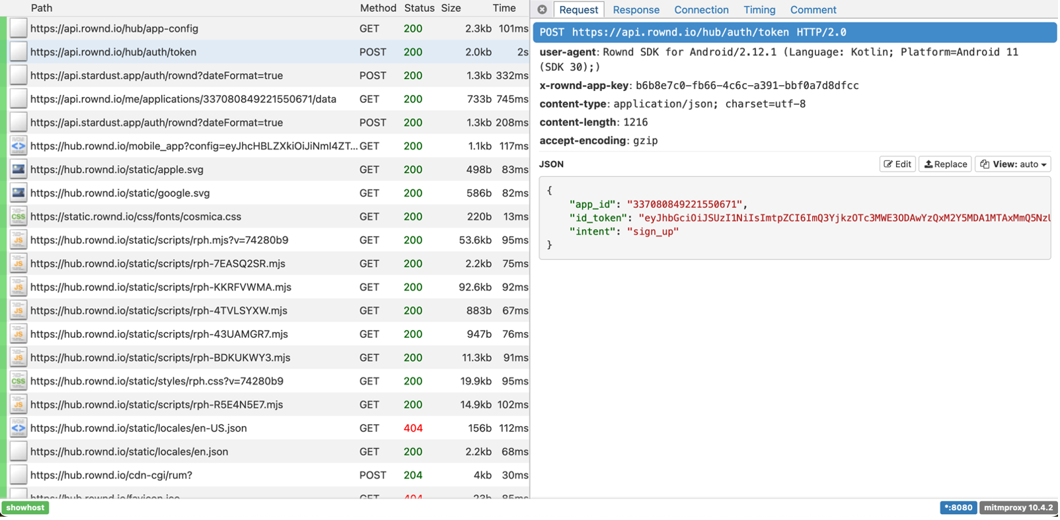Click the image icon beside apple.svg
This screenshot has width=1060, height=520.
[x=18, y=170]
